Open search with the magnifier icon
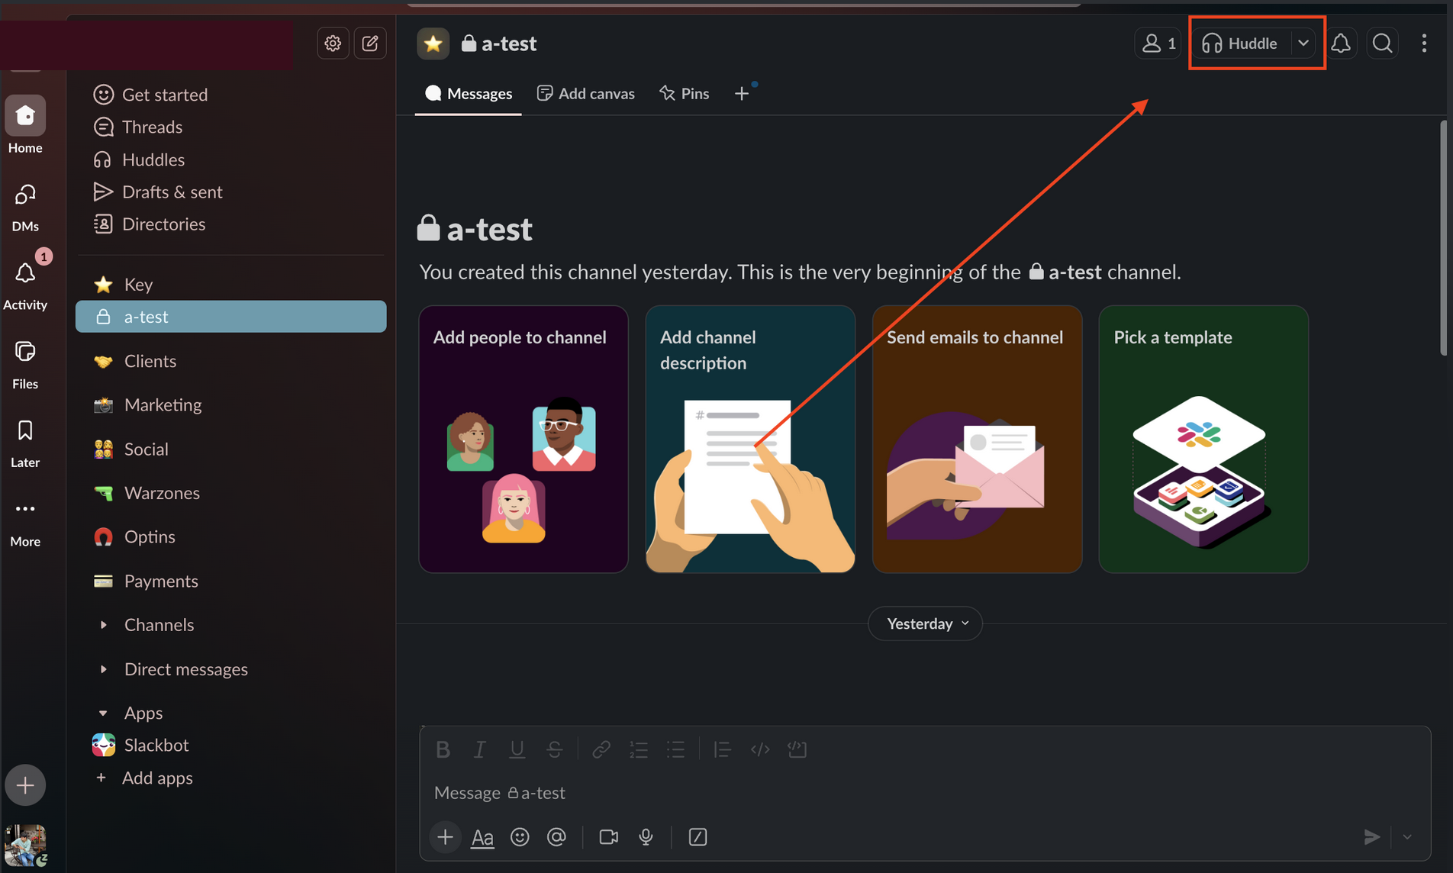This screenshot has width=1453, height=873. pyautogui.click(x=1382, y=43)
